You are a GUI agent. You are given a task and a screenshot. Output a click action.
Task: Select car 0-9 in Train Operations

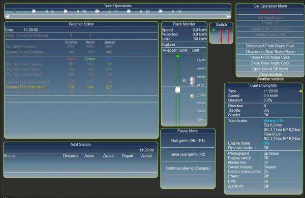coord(50,12)
